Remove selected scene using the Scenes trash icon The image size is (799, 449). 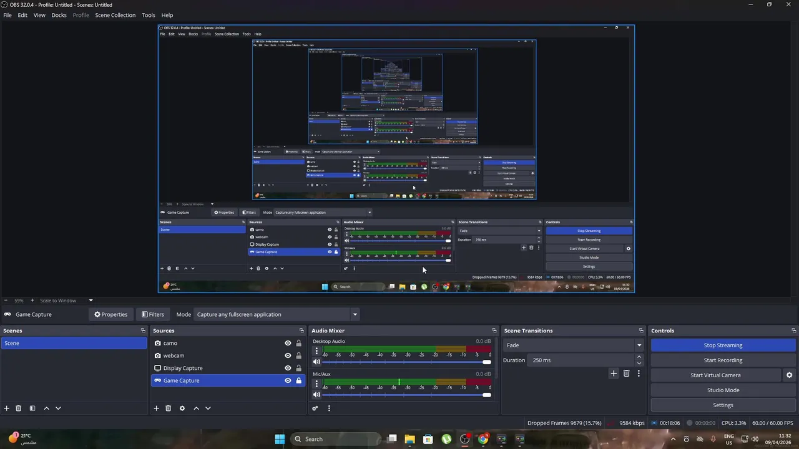(x=19, y=408)
